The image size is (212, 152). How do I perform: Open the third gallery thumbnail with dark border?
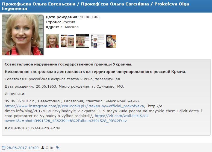[83, 41]
